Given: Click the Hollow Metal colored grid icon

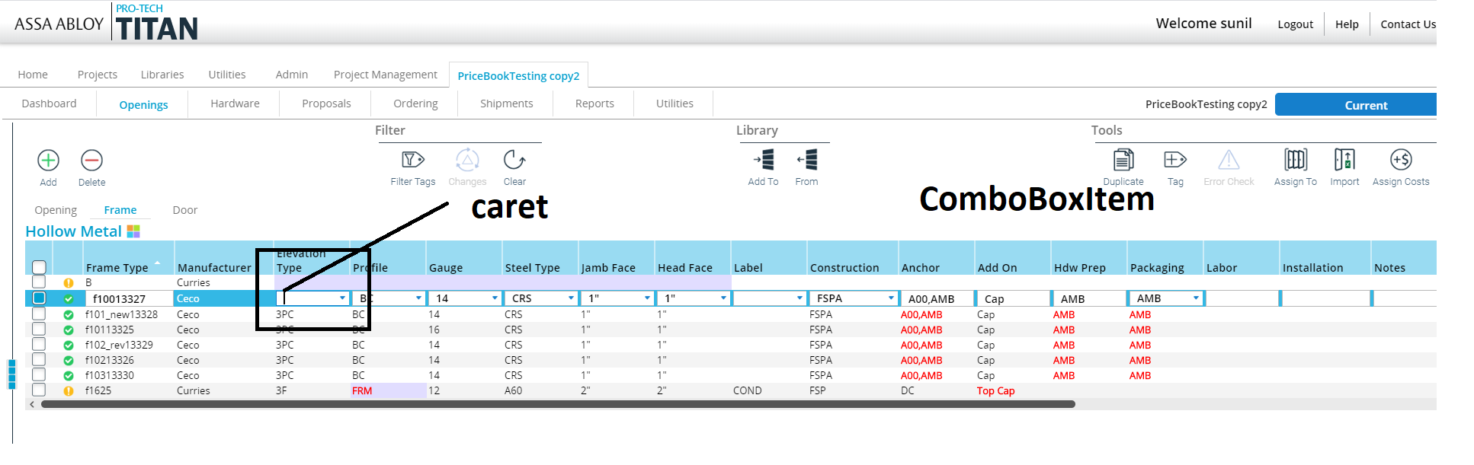Looking at the screenshot, I should click(x=133, y=231).
